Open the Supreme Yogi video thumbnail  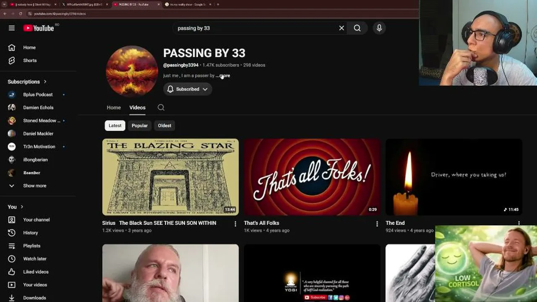click(x=312, y=273)
